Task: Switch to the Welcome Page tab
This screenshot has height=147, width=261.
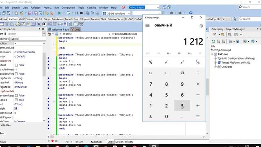Action: (x=58, y=29)
